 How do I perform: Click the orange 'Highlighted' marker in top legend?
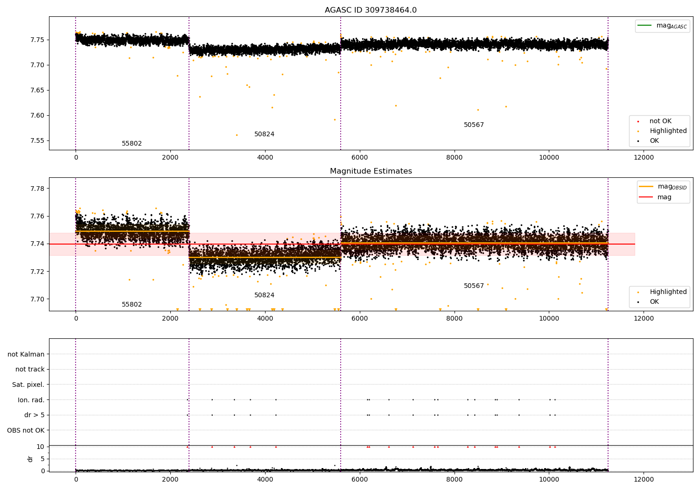pyautogui.click(x=638, y=131)
